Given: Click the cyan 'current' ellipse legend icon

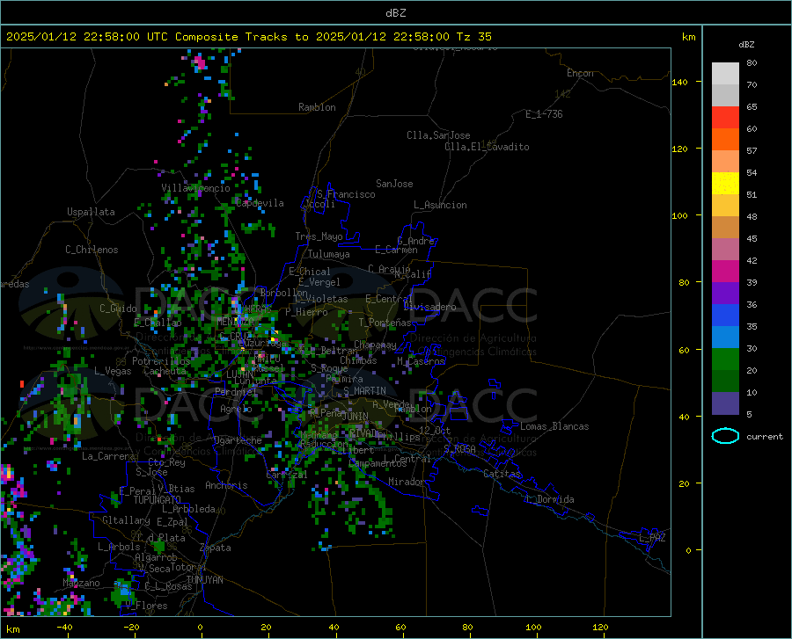Looking at the screenshot, I should tap(725, 436).
